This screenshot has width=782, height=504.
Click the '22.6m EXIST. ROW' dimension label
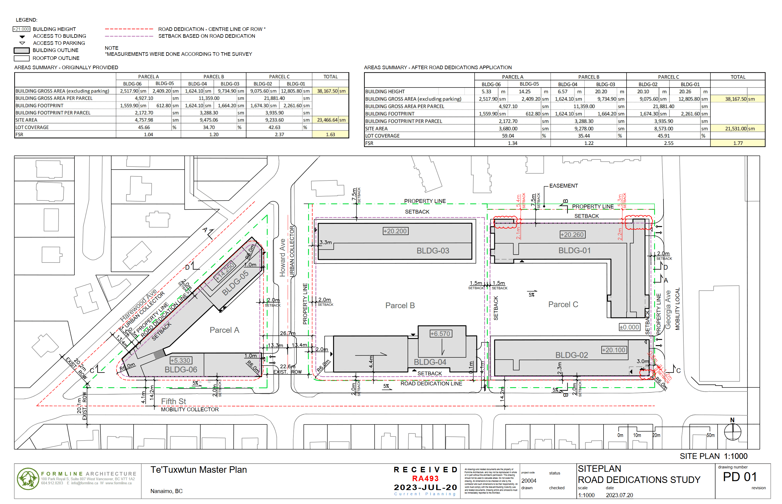pos(287,369)
